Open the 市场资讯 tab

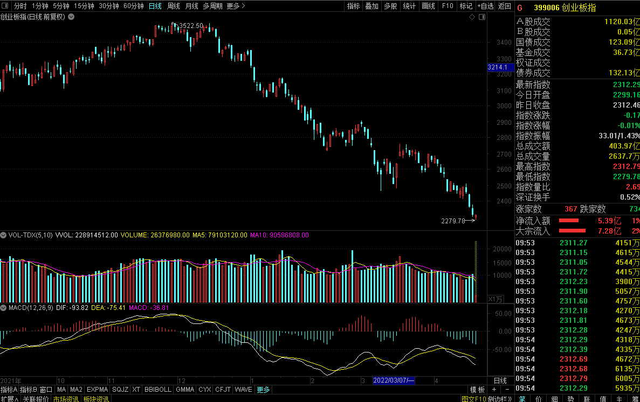click(x=66, y=399)
